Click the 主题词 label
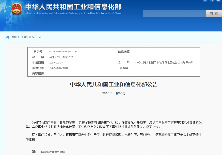Viewport: 222px width, 155px height. coord(124,68)
